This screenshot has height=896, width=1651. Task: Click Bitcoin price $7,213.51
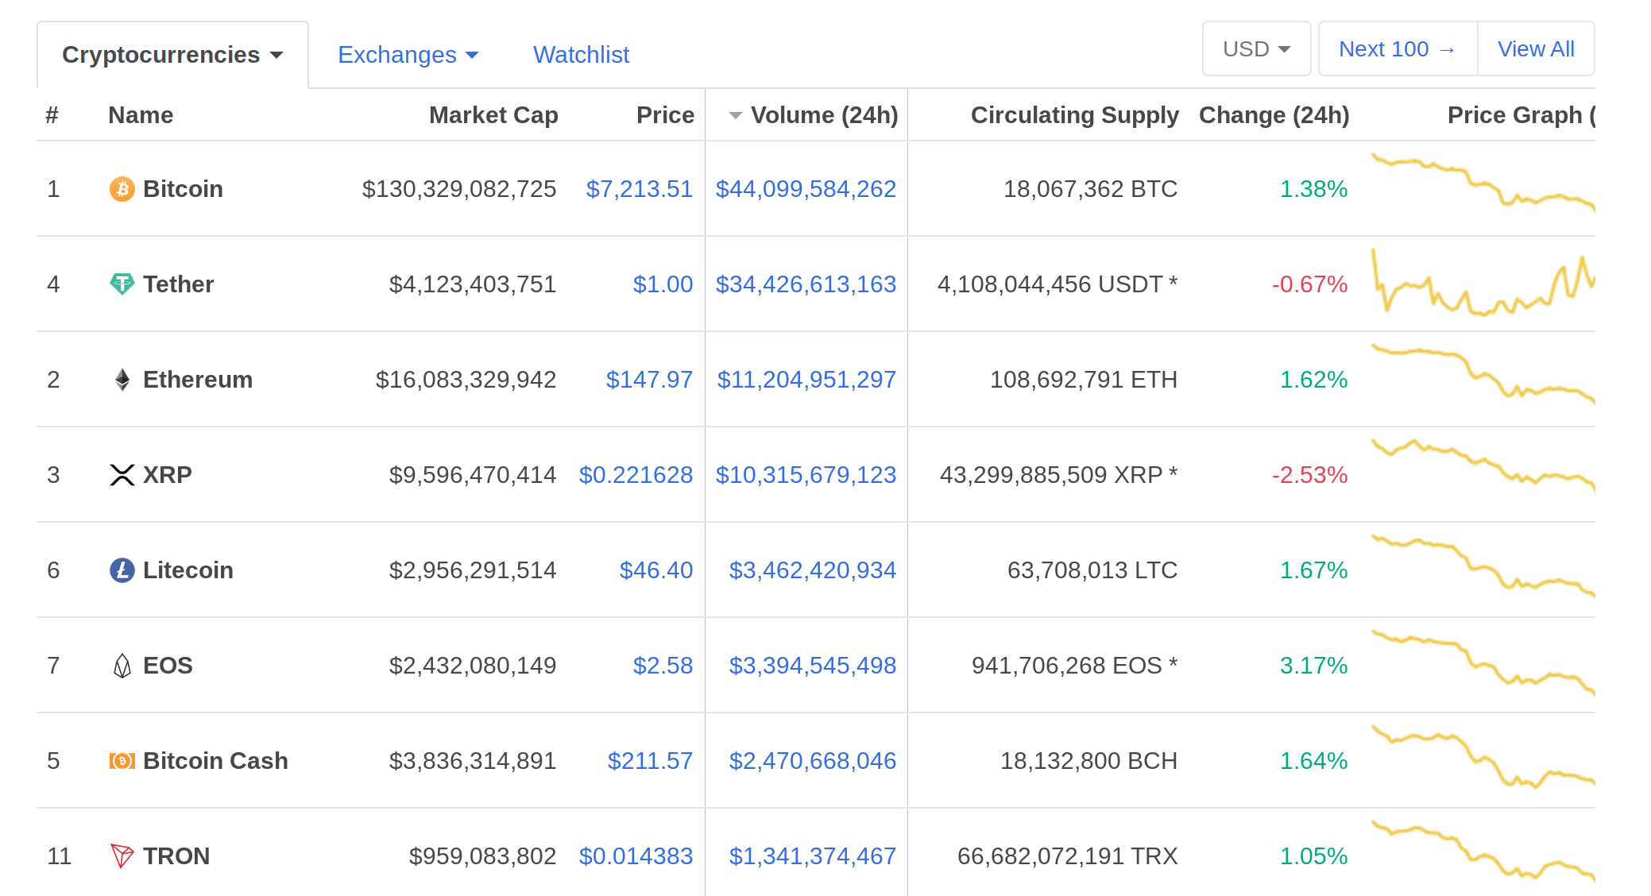640,189
